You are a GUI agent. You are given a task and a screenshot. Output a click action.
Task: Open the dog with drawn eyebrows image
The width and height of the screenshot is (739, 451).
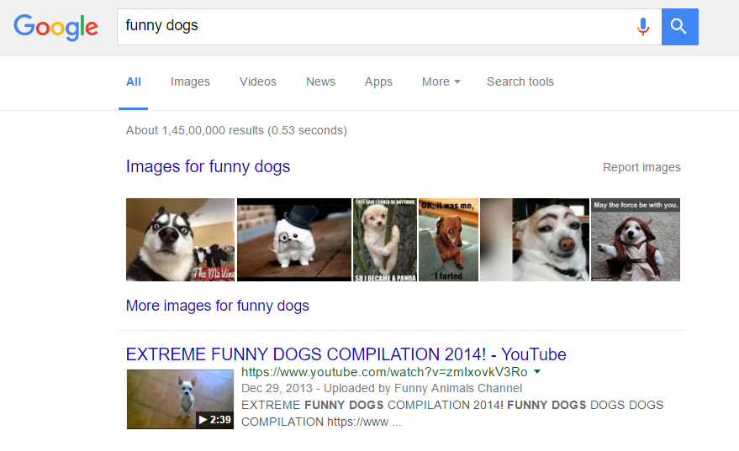coord(535,239)
